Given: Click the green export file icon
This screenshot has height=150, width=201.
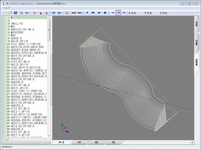Looking at the screenshot, I should pos(21,13).
